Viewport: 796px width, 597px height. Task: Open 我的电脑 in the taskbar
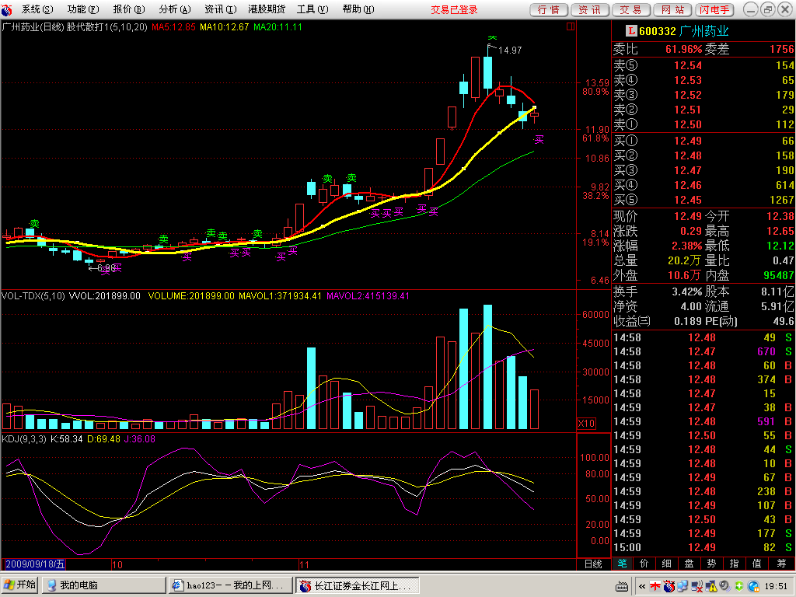[x=103, y=585]
